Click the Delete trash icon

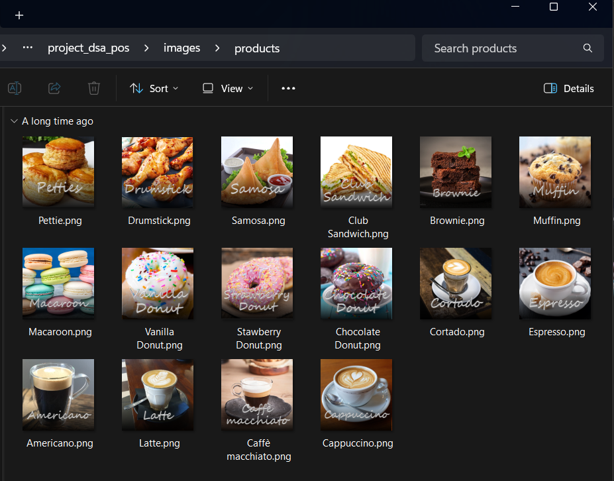point(94,88)
